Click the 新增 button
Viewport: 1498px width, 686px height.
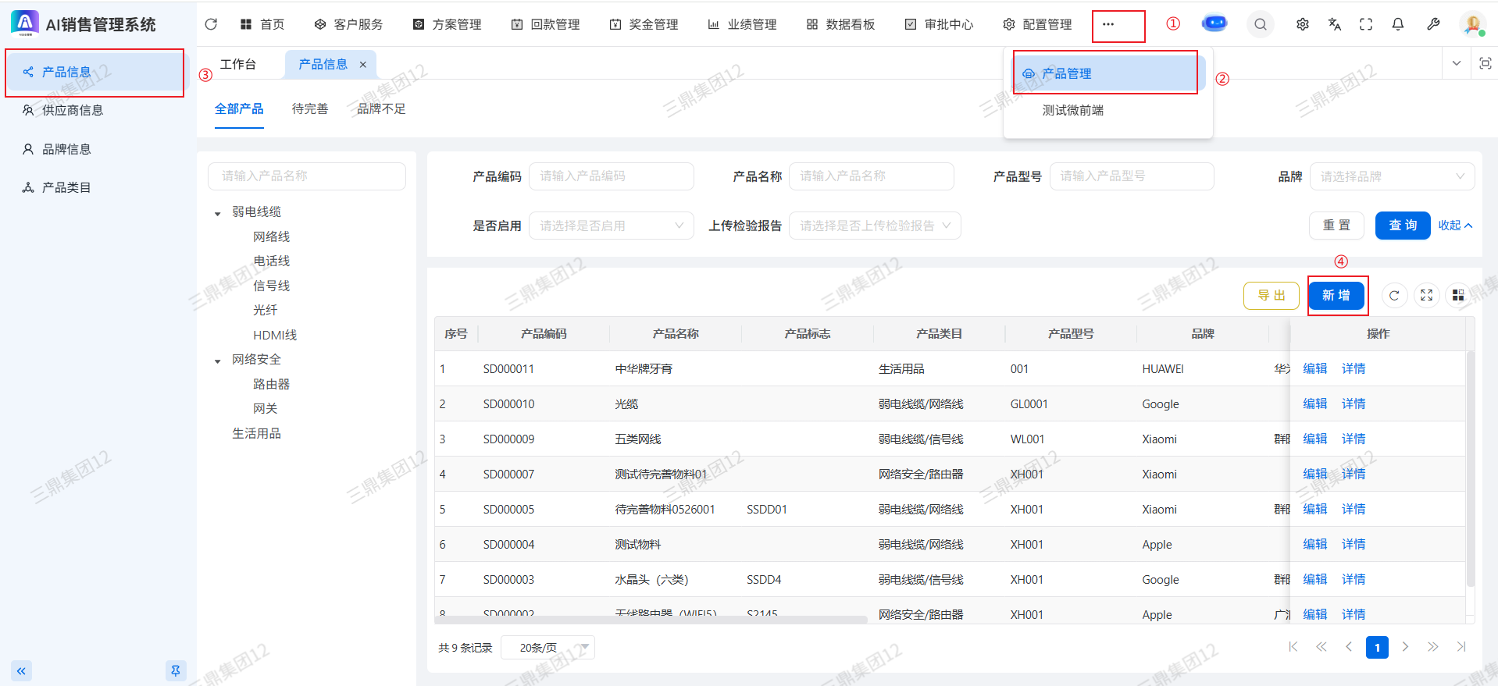click(1336, 296)
